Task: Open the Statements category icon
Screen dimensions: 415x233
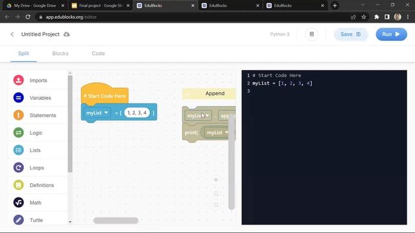Action: click(x=19, y=115)
